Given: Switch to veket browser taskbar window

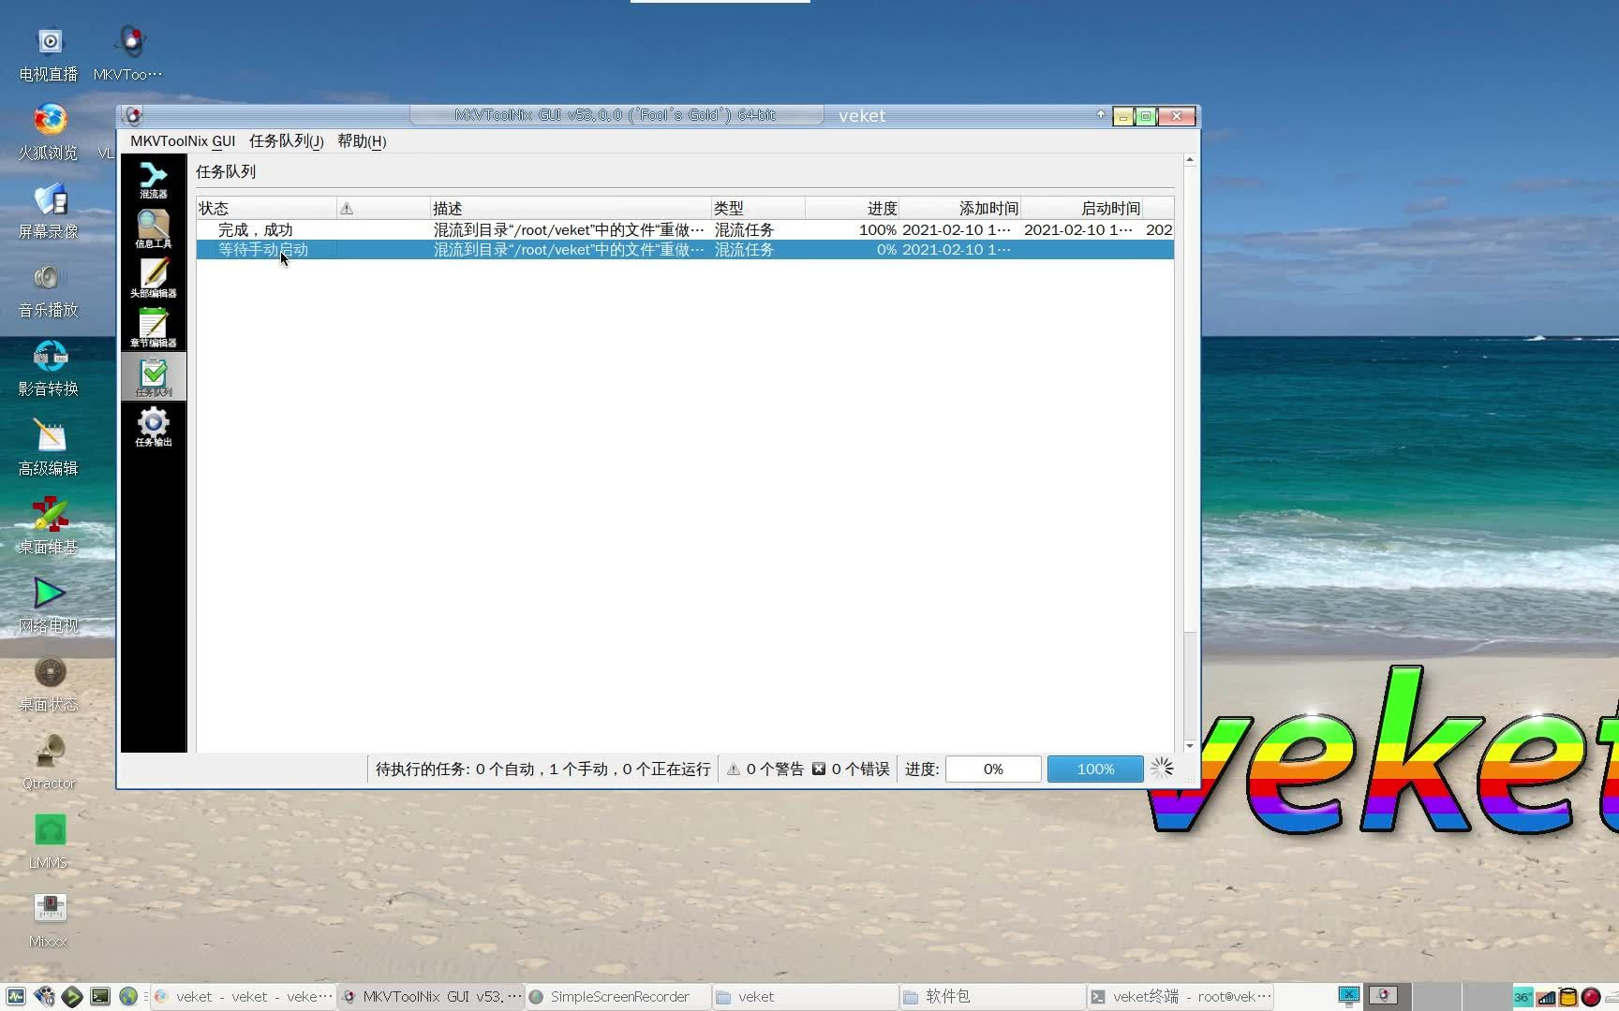Looking at the screenshot, I should point(244,997).
